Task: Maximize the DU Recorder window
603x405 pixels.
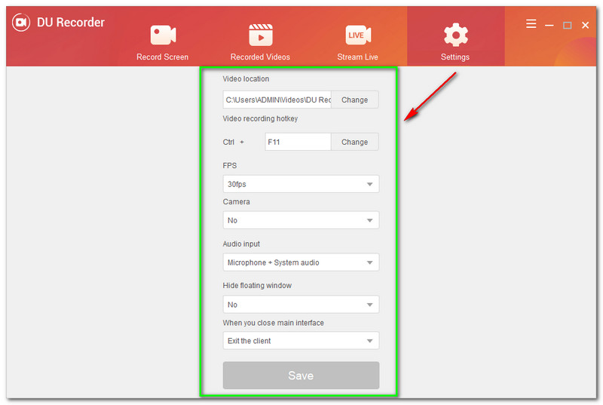Action: 568,25
